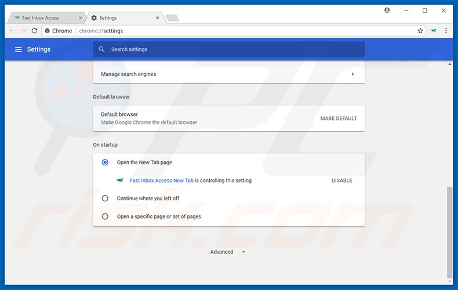
Task: Click the Default browser section heading
Action: click(x=111, y=97)
